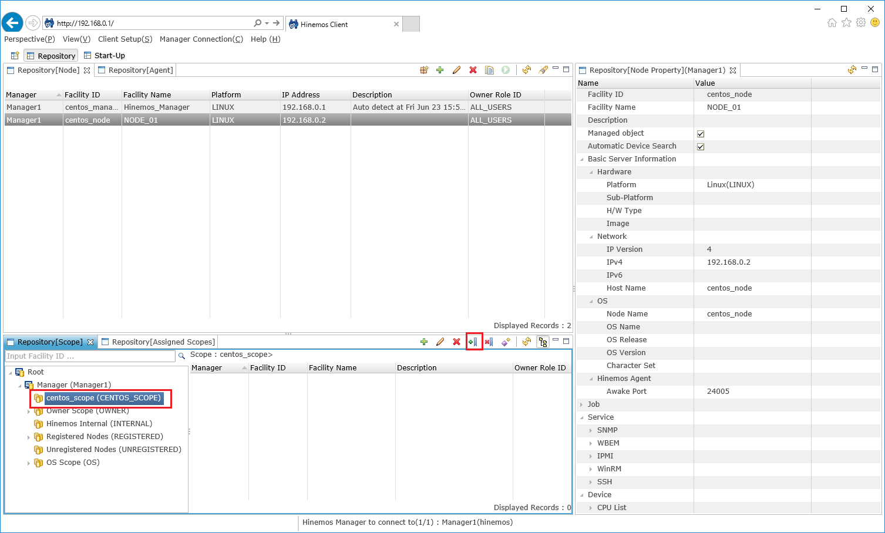Click green Add icon in Repository[Scope] toolbar
Image resolution: width=885 pixels, height=533 pixels.
tap(424, 342)
